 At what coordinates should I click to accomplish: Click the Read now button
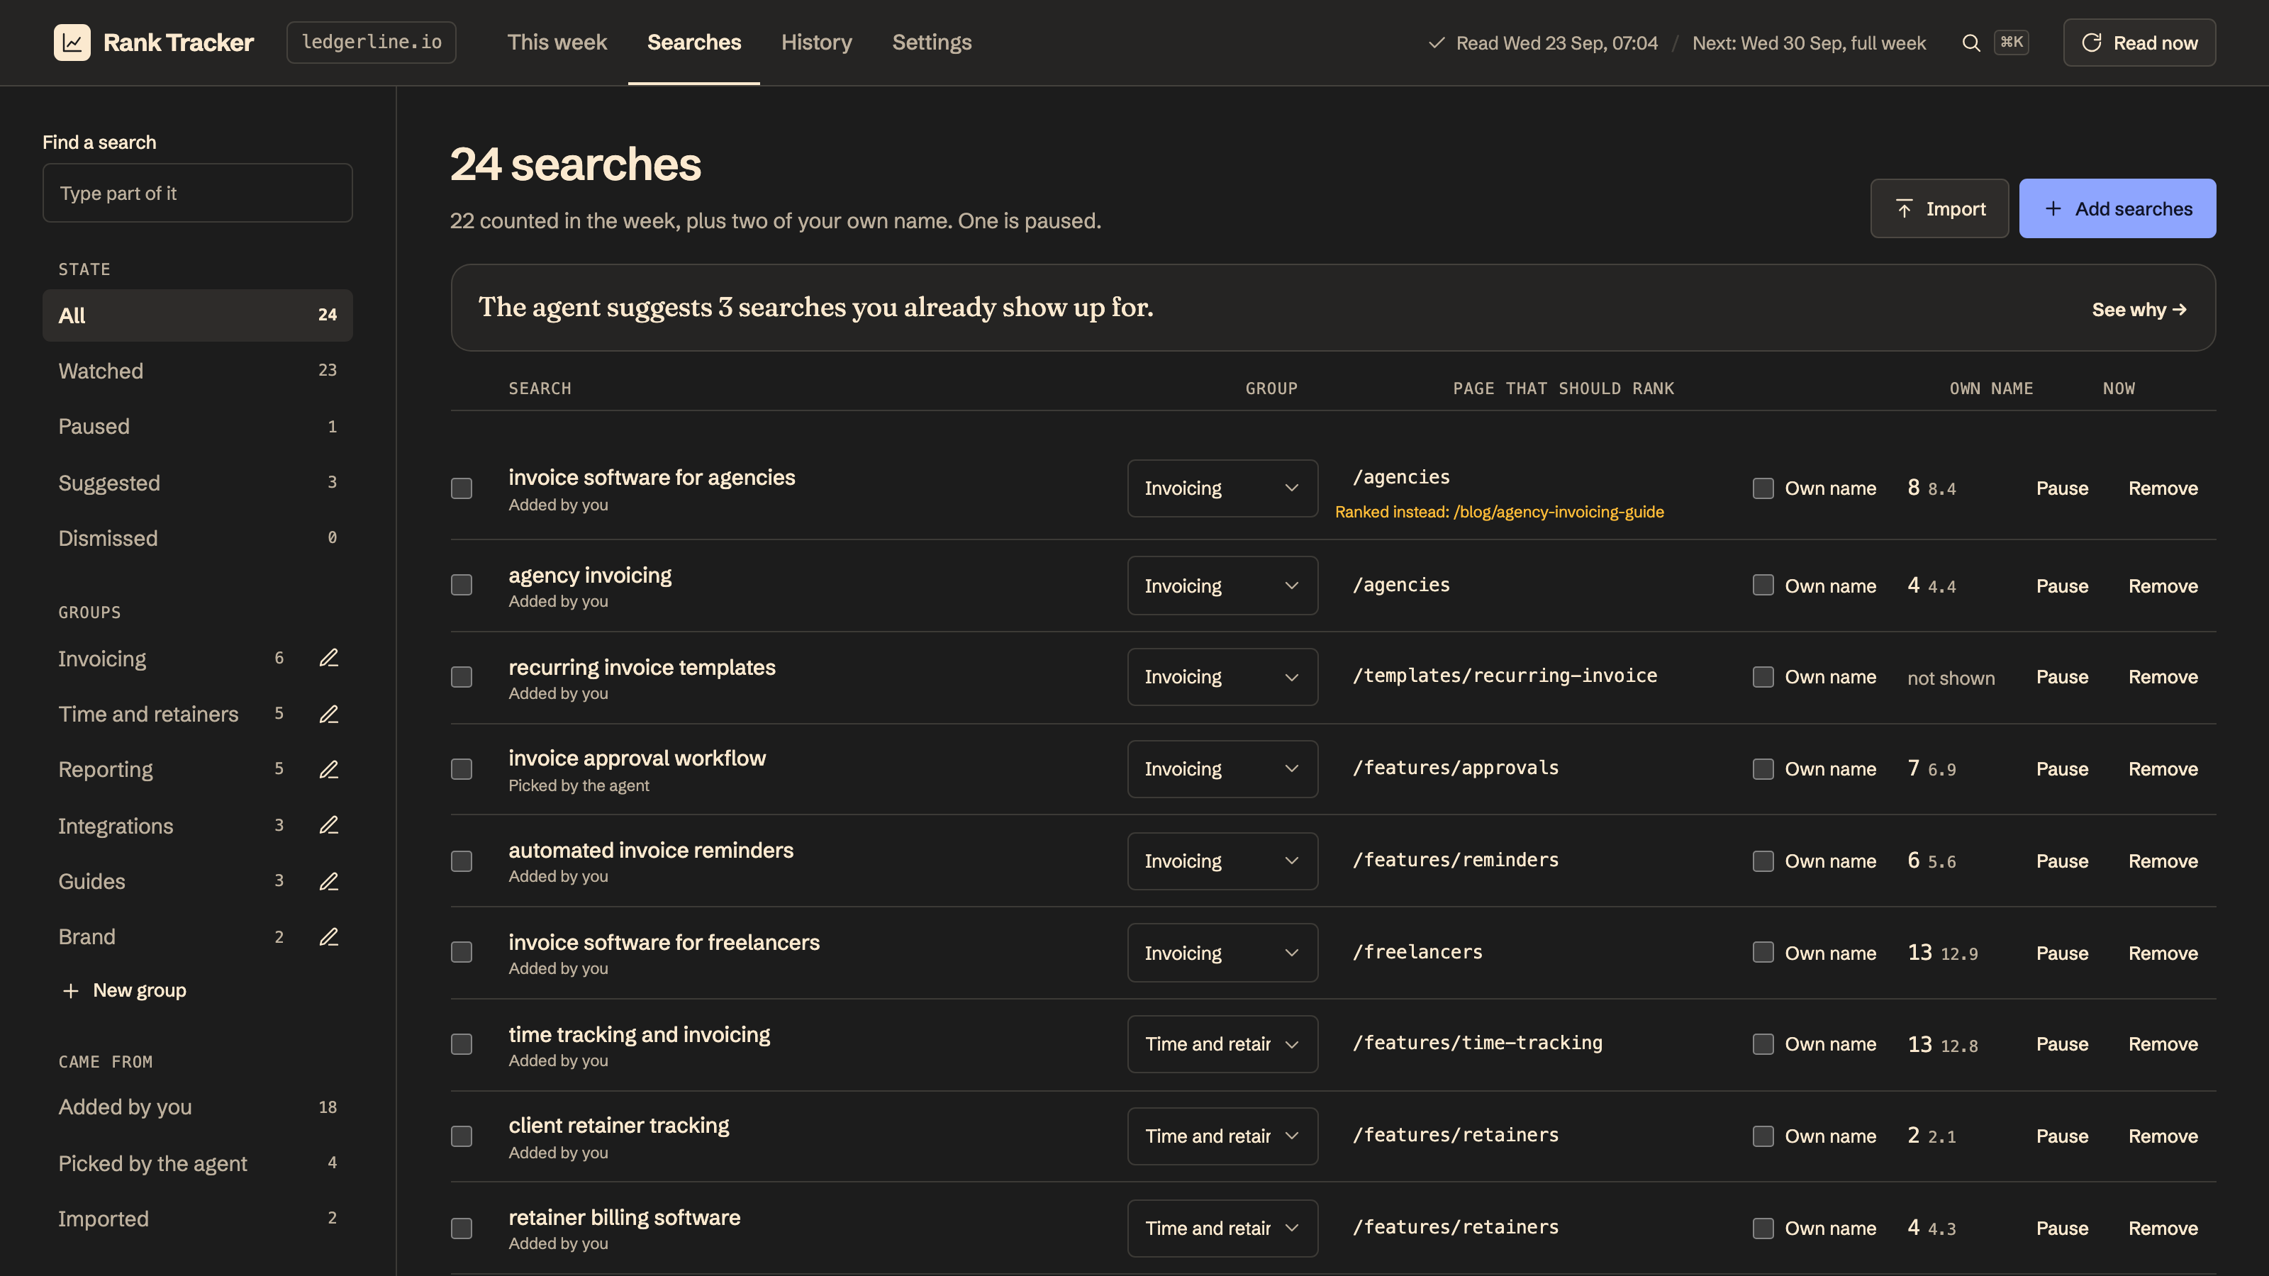tap(2139, 43)
